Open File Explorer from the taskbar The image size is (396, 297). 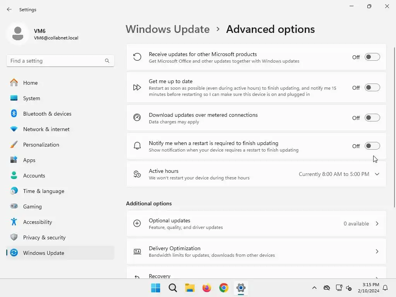(189, 288)
